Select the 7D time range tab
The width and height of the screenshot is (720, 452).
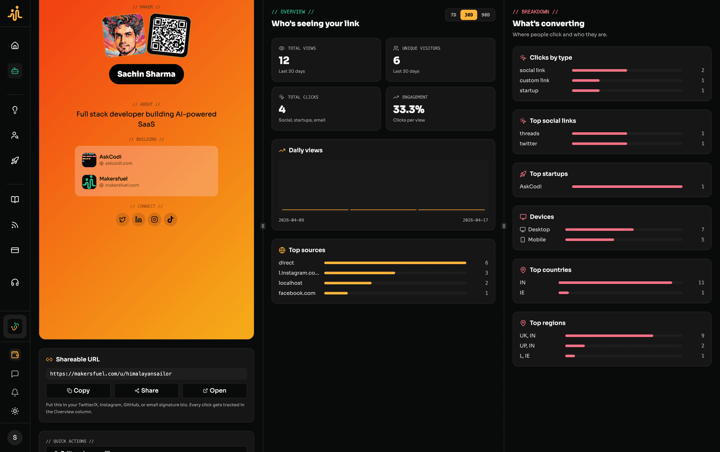tap(453, 15)
